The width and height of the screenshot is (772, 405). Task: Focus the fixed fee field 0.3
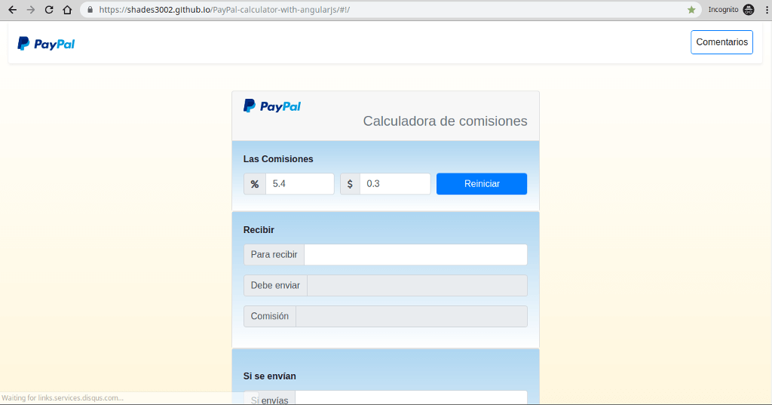point(395,184)
